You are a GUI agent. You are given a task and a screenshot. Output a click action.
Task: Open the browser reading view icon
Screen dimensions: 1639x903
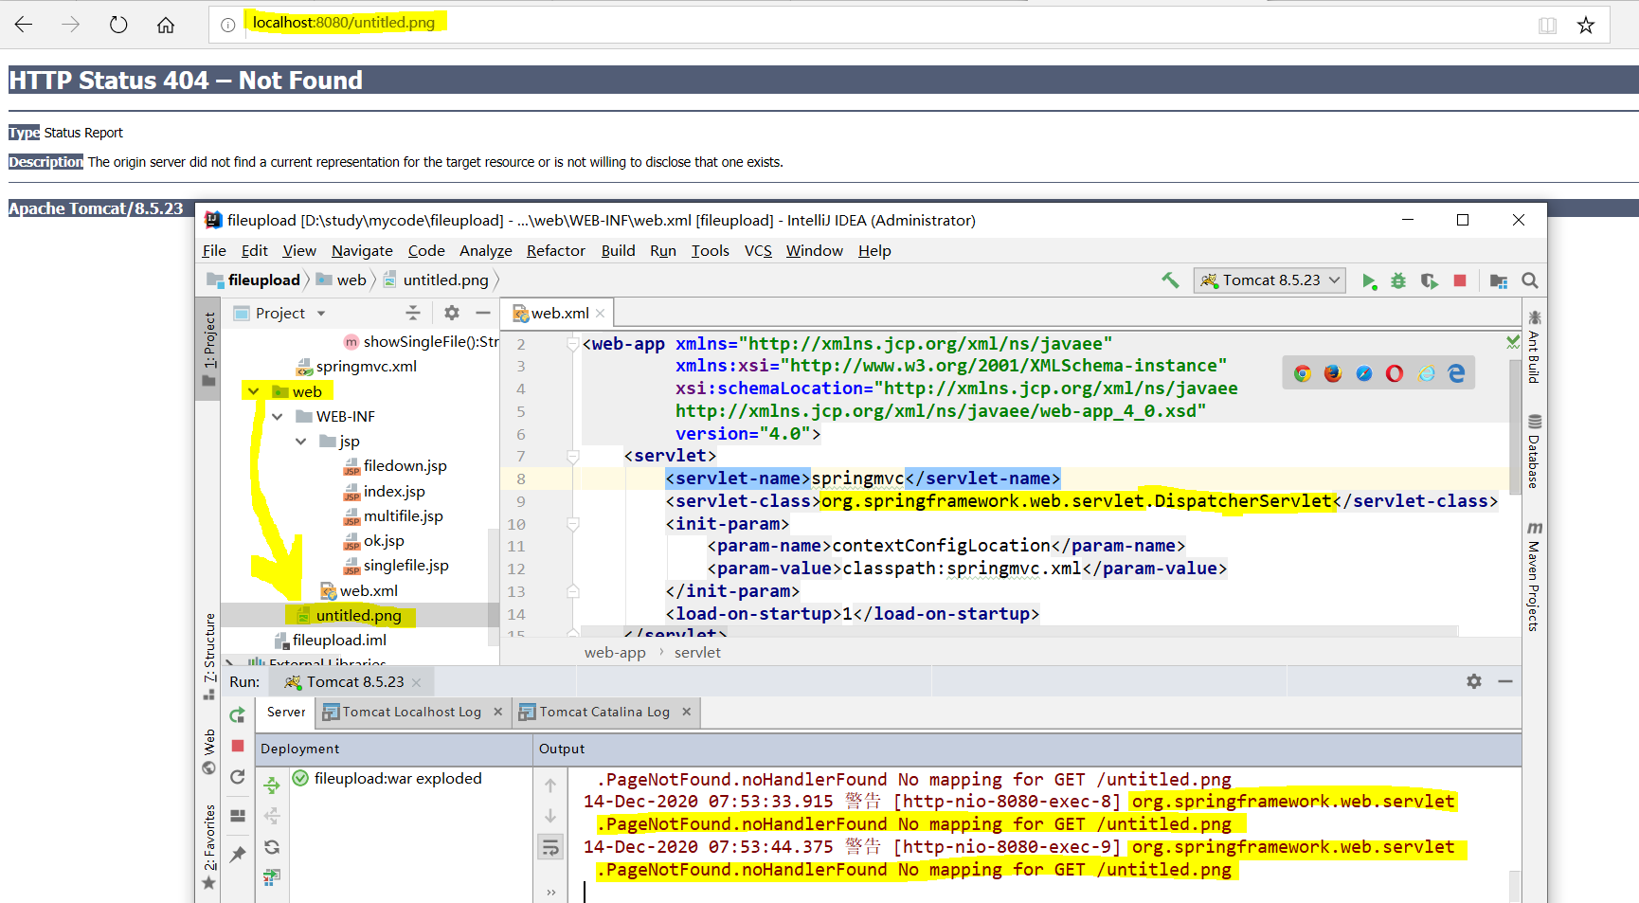tap(1547, 26)
